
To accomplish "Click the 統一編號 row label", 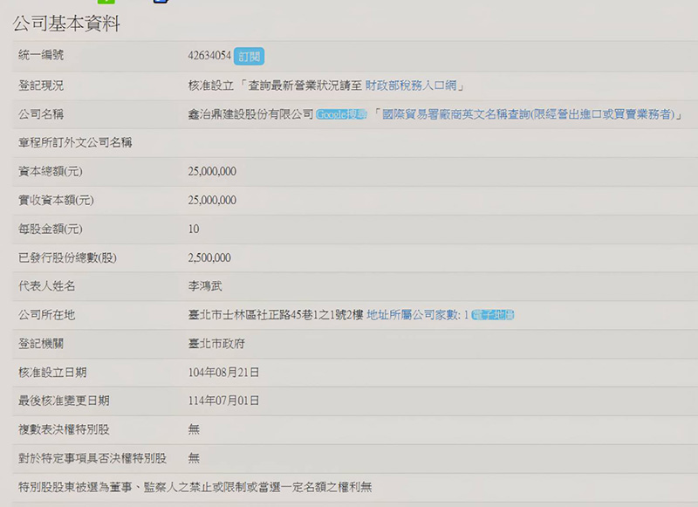I will (41, 56).
